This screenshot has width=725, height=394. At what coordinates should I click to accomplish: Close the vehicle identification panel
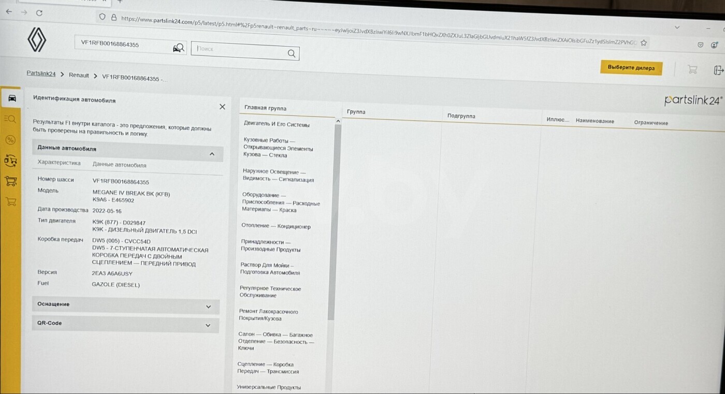222,107
